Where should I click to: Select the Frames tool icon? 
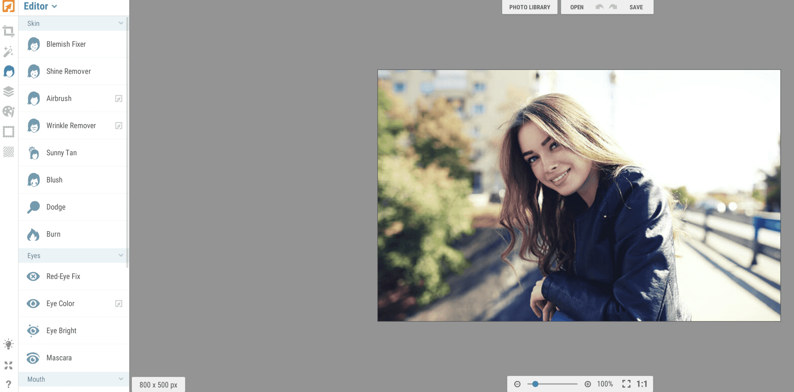click(x=9, y=131)
